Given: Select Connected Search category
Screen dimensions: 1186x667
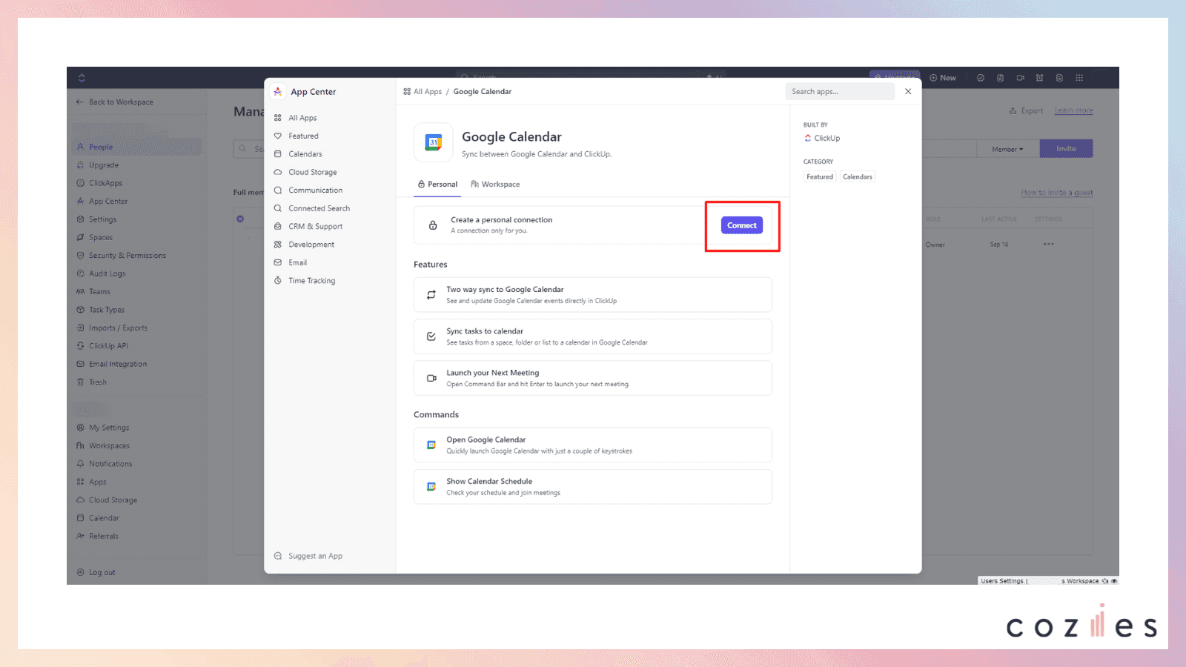Looking at the screenshot, I should point(319,208).
